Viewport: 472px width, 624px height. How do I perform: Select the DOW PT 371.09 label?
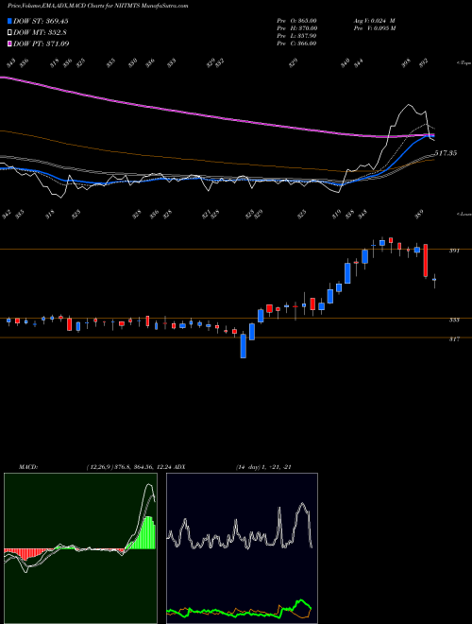point(42,43)
